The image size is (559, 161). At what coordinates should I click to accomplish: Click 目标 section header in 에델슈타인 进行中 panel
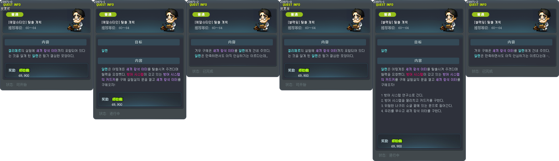[x=139, y=42]
